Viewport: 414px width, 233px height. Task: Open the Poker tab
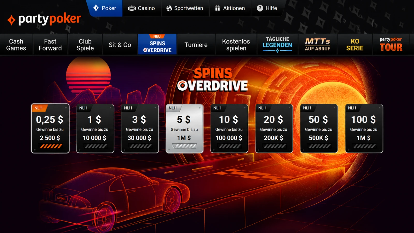(x=105, y=8)
